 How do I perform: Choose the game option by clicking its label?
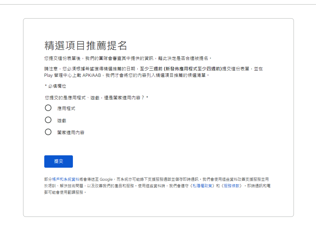[61, 120]
